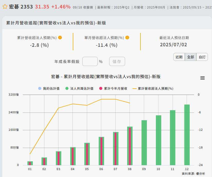Screen dimensions: 212x177
Task: Click the 800億 y-axis label
Action: 15,147
